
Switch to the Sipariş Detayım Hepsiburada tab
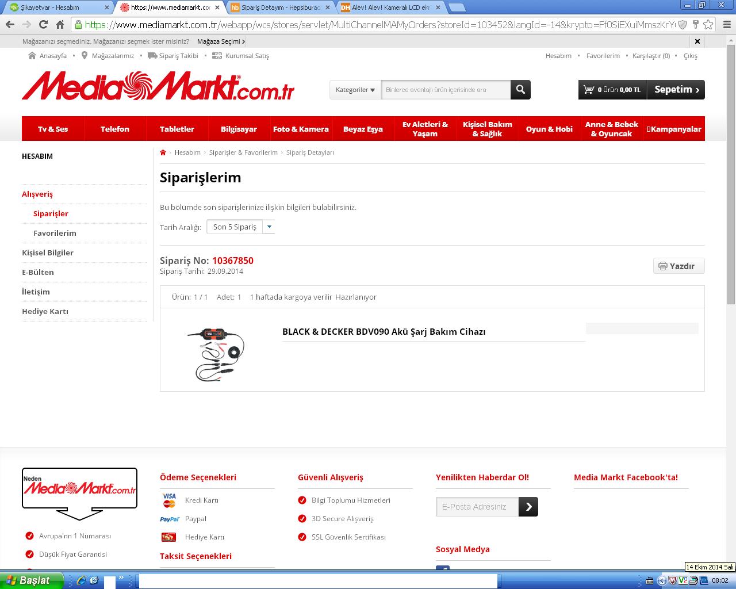click(281, 7)
